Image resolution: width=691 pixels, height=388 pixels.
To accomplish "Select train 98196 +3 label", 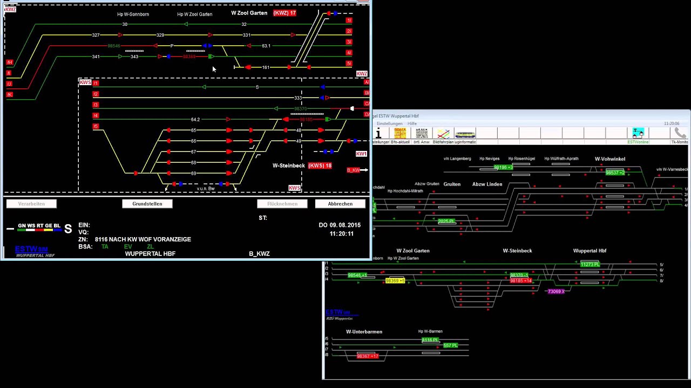I will [503, 168].
